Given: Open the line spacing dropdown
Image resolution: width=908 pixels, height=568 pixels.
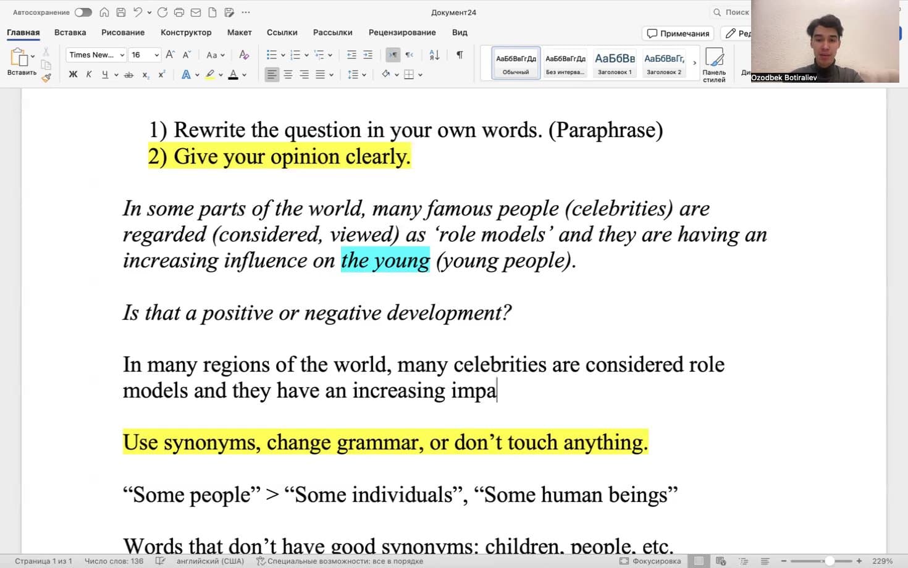Looking at the screenshot, I should [x=364, y=75].
